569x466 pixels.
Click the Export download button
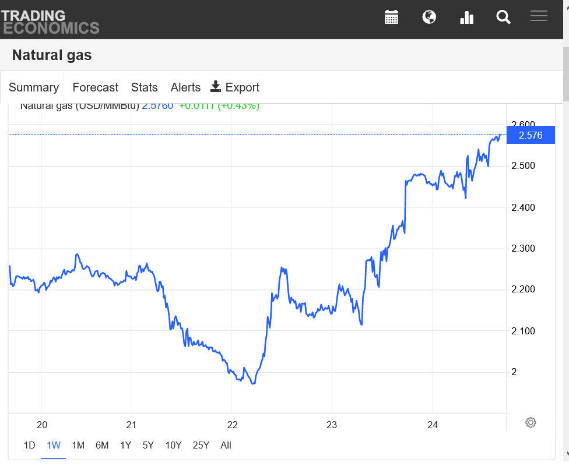coord(235,87)
